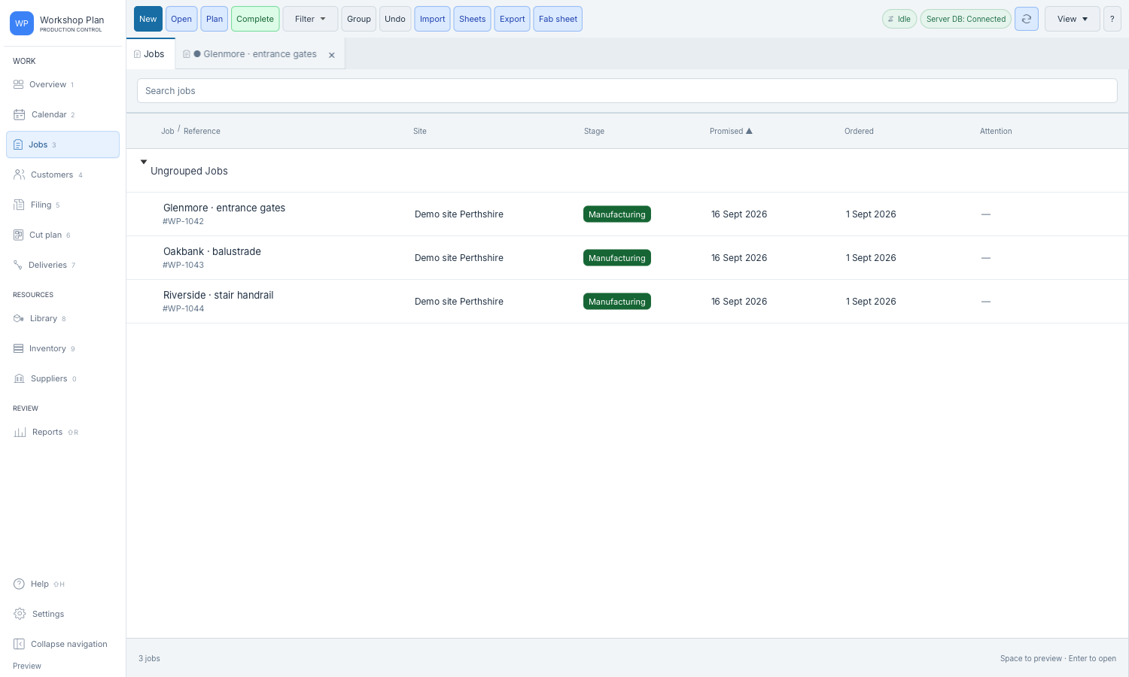The height and width of the screenshot is (677, 1129).
Task: Open Customers via its people icon
Action: 20,175
